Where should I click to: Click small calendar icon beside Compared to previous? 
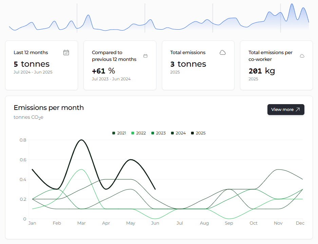145,56
